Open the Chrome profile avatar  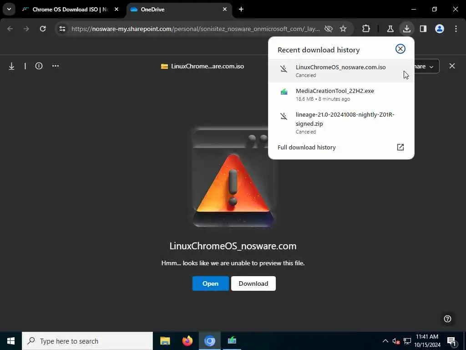[440, 29]
